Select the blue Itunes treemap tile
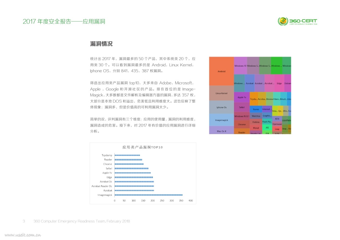Image resolution: width=340 pixels, height=240 pixels. coord(256,109)
